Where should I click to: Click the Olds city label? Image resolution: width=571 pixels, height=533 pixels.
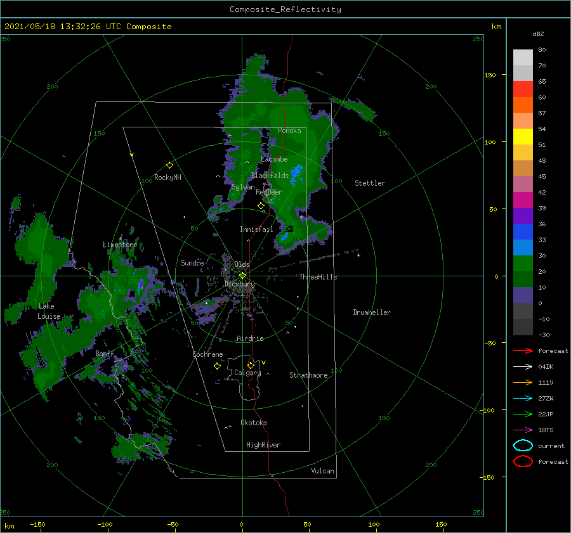click(242, 264)
